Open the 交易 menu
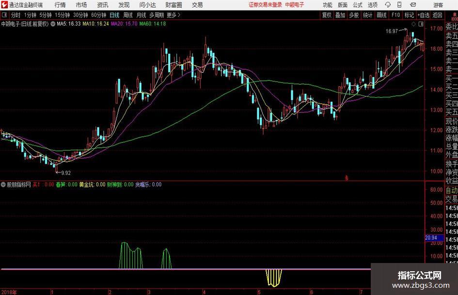The width and height of the screenshot is (458, 295). [197, 5]
